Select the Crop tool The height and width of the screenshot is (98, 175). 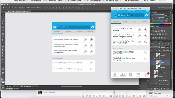pos(3,27)
